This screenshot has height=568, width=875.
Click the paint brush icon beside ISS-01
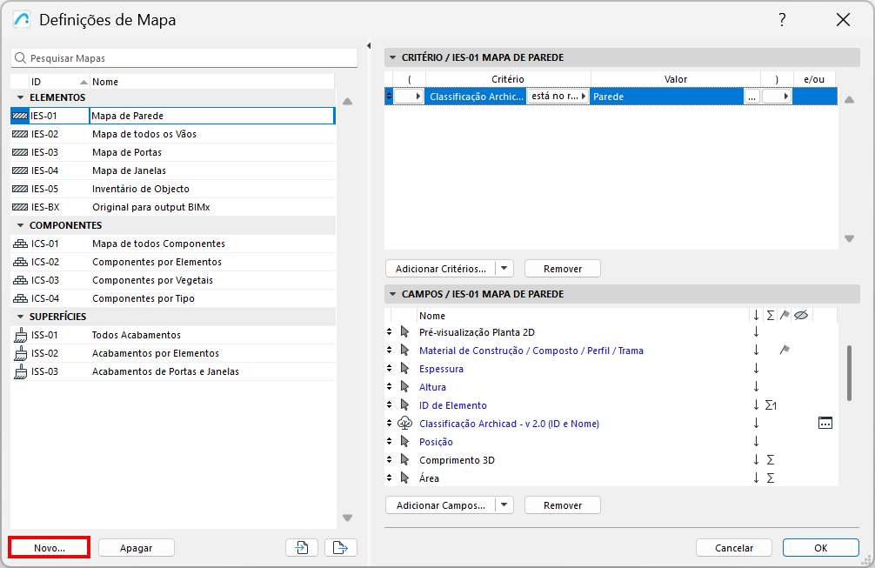pos(20,335)
